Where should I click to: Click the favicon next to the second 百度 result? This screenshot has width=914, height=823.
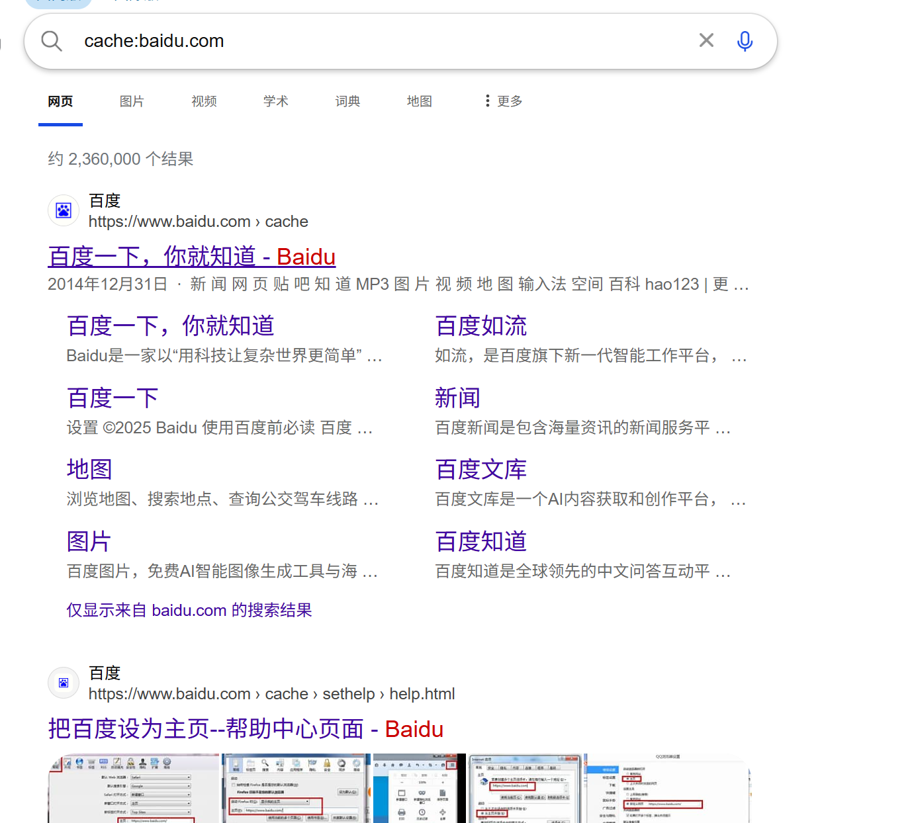(63, 682)
